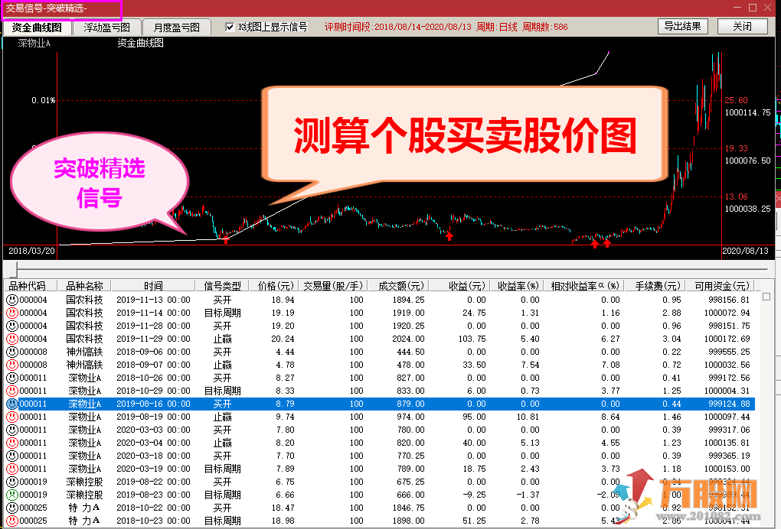Click code 000025 in 2018-10-23 row

click(x=33, y=521)
